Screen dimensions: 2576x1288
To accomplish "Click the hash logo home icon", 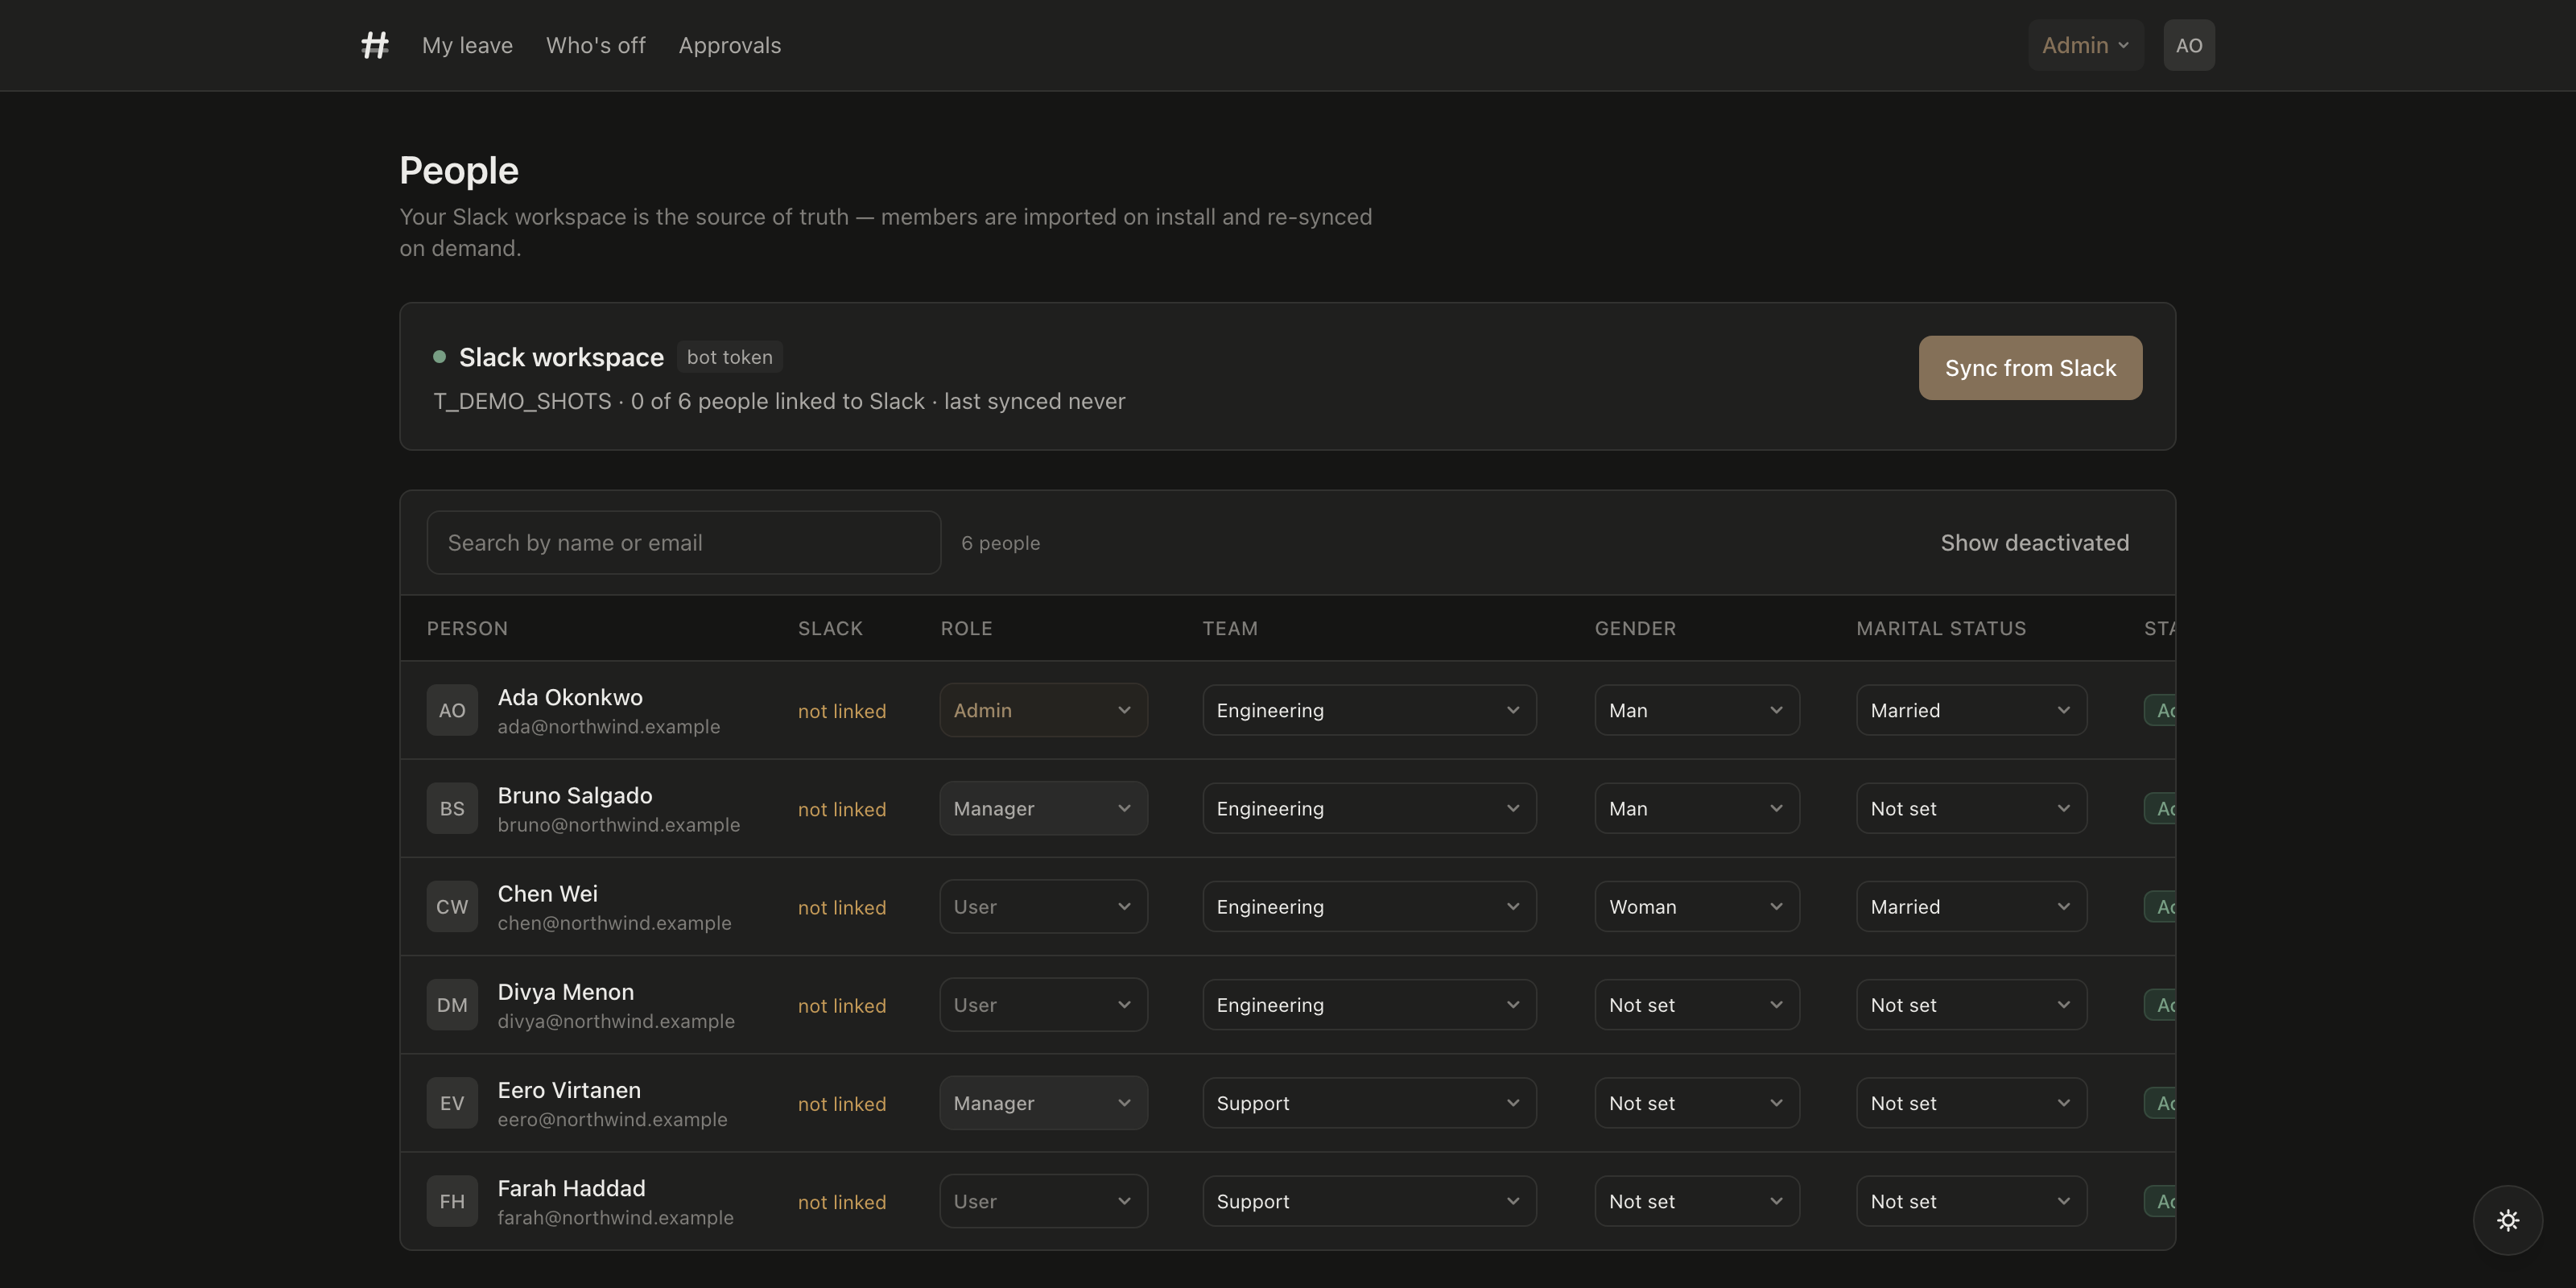I will tap(375, 45).
